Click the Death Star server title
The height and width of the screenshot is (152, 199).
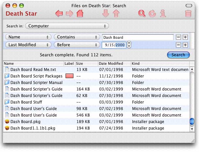[x=21, y=14]
